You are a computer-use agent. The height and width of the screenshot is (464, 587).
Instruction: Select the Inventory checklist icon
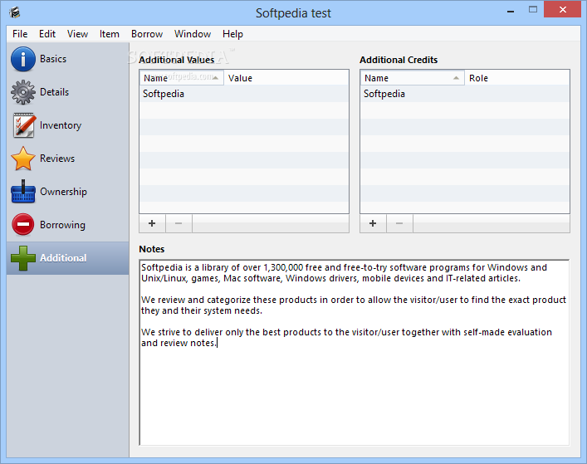tap(23, 125)
